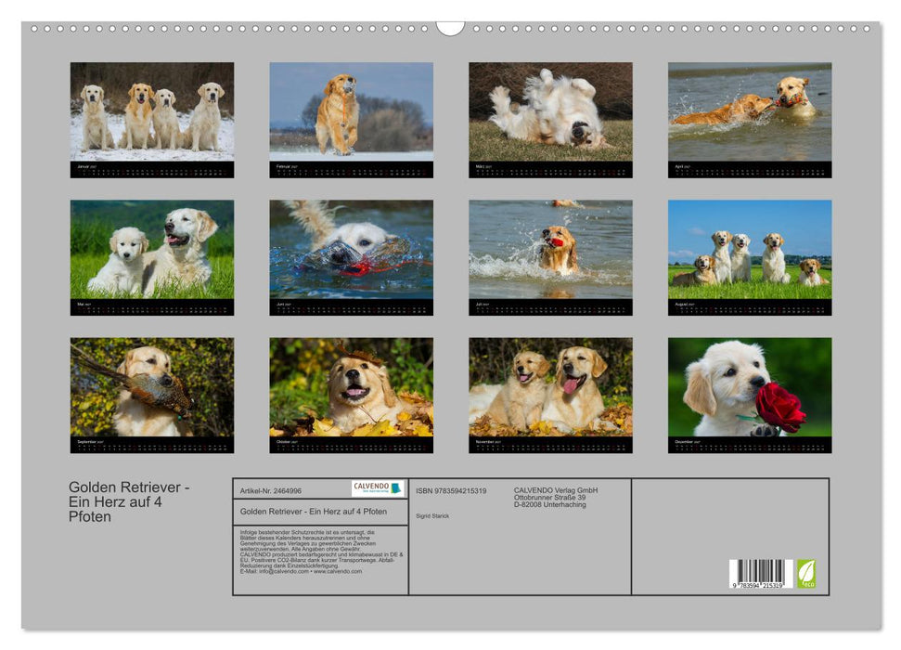The height and width of the screenshot is (650, 901).
Task: Click 'ISBN 9783594215319' text
Action: [x=451, y=490]
